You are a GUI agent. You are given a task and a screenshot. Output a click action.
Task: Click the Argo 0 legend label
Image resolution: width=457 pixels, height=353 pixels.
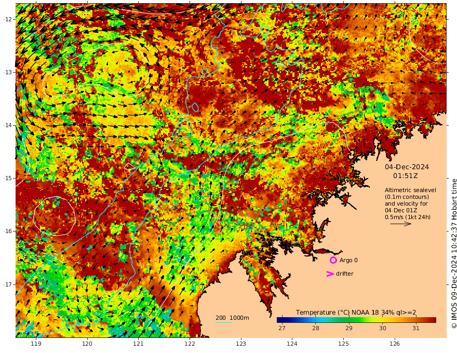coord(348,260)
